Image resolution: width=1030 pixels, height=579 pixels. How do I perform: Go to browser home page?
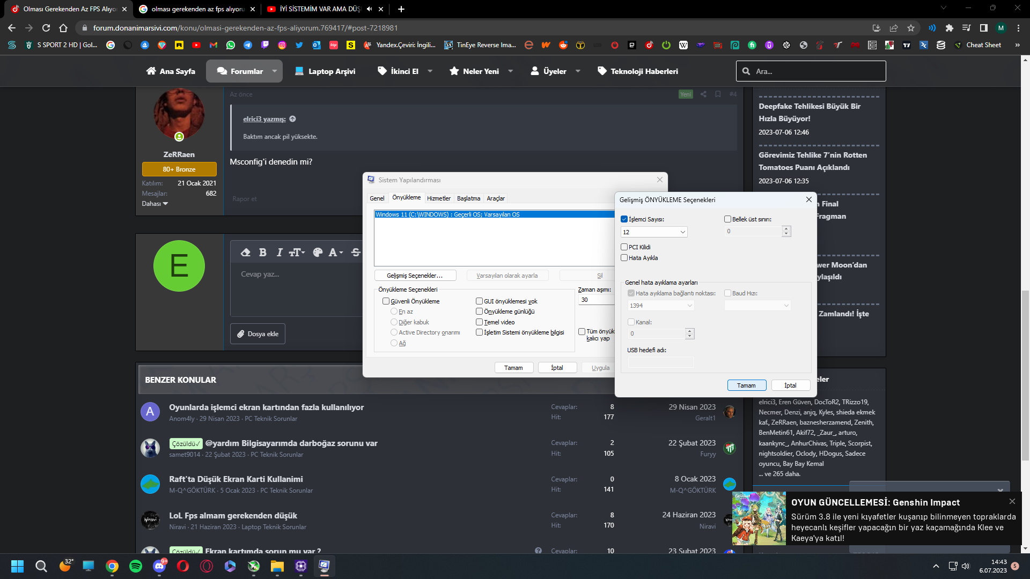[x=63, y=28]
